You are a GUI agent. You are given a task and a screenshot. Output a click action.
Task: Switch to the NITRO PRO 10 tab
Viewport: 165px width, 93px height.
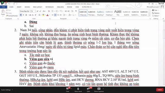87,7
